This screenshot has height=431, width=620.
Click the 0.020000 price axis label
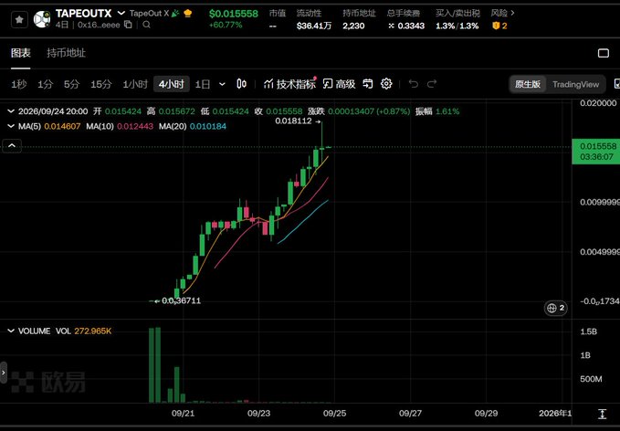click(598, 103)
